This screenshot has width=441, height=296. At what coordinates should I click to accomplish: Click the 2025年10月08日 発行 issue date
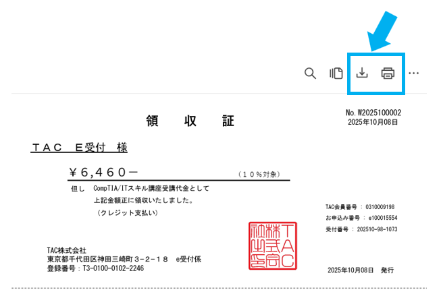(360, 270)
